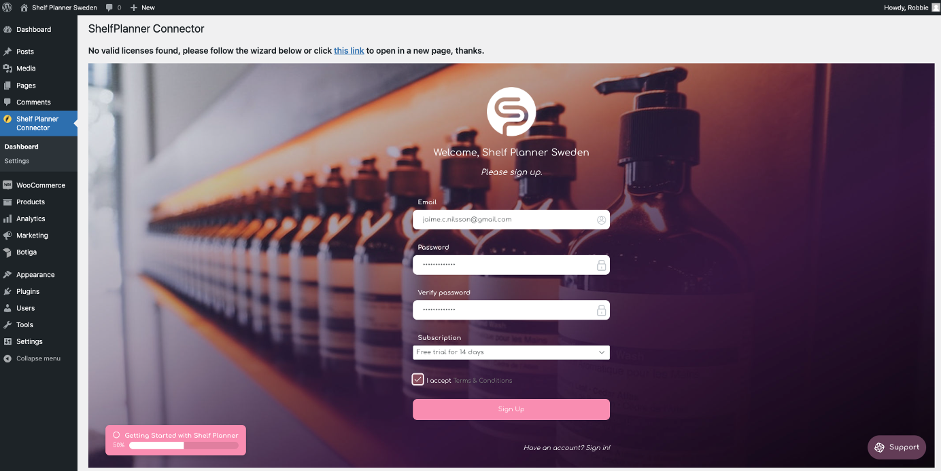Select the Settings submenu under Shelf Planner Connector
Image resolution: width=941 pixels, height=471 pixels.
[17, 161]
